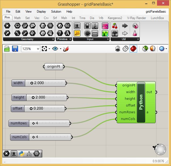Select the Tree statistics icon in Util
The width and height of the screenshot is (171, 166).
point(115,33)
